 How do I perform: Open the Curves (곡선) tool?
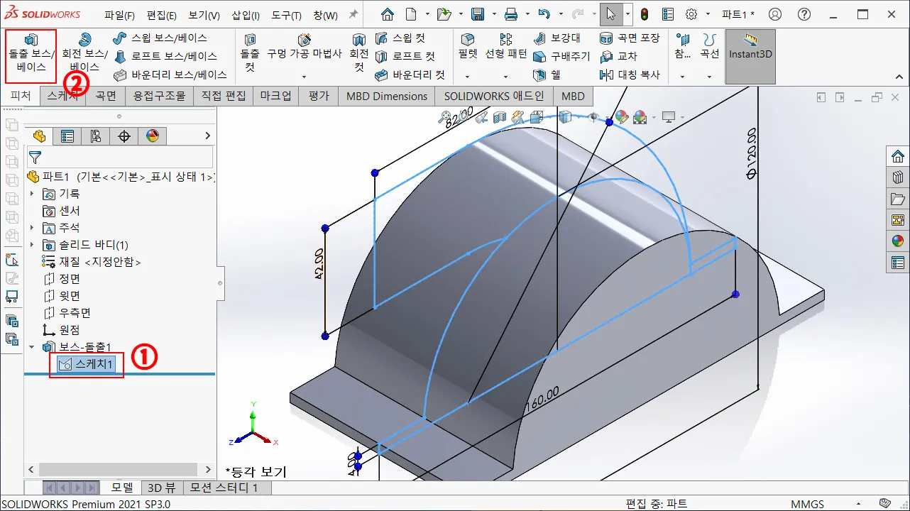pyautogui.click(x=709, y=47)
